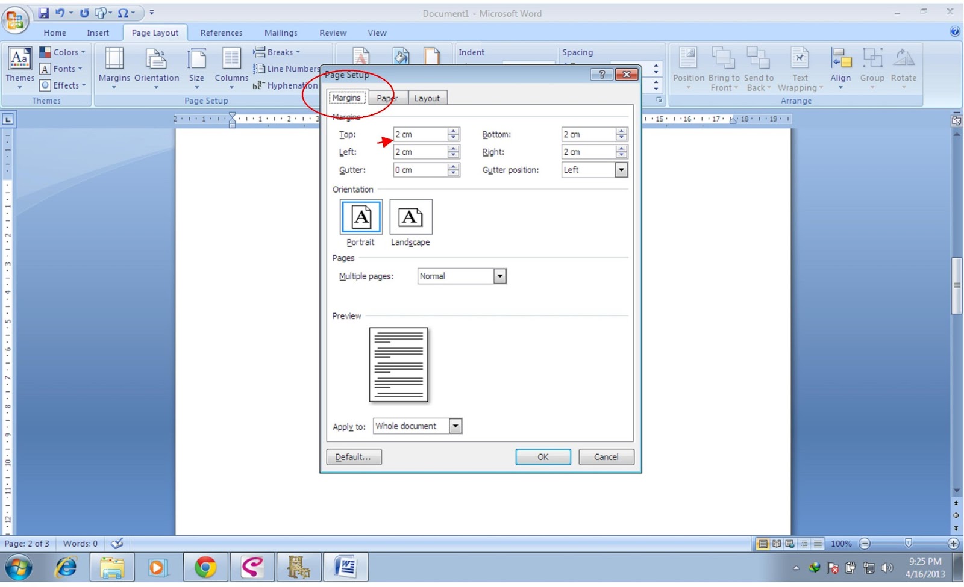This screenshot has height=587, width=964.
Task: Open Align menu in Arrange group
Action: 840,69
